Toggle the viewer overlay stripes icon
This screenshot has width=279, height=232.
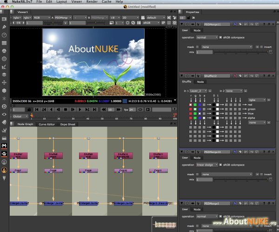[x=174, y=23]
